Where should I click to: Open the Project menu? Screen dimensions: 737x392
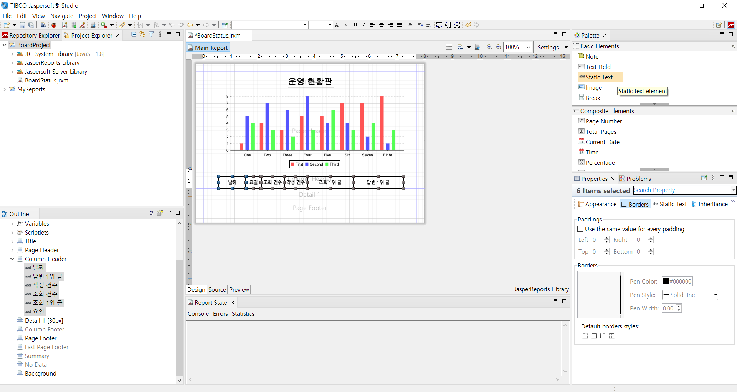(x=88, y=16)
